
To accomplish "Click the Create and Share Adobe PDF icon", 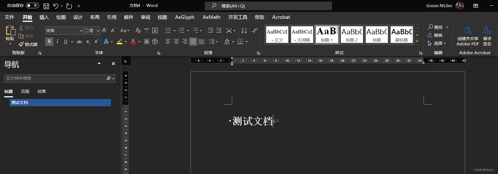I will coord(468,36).
